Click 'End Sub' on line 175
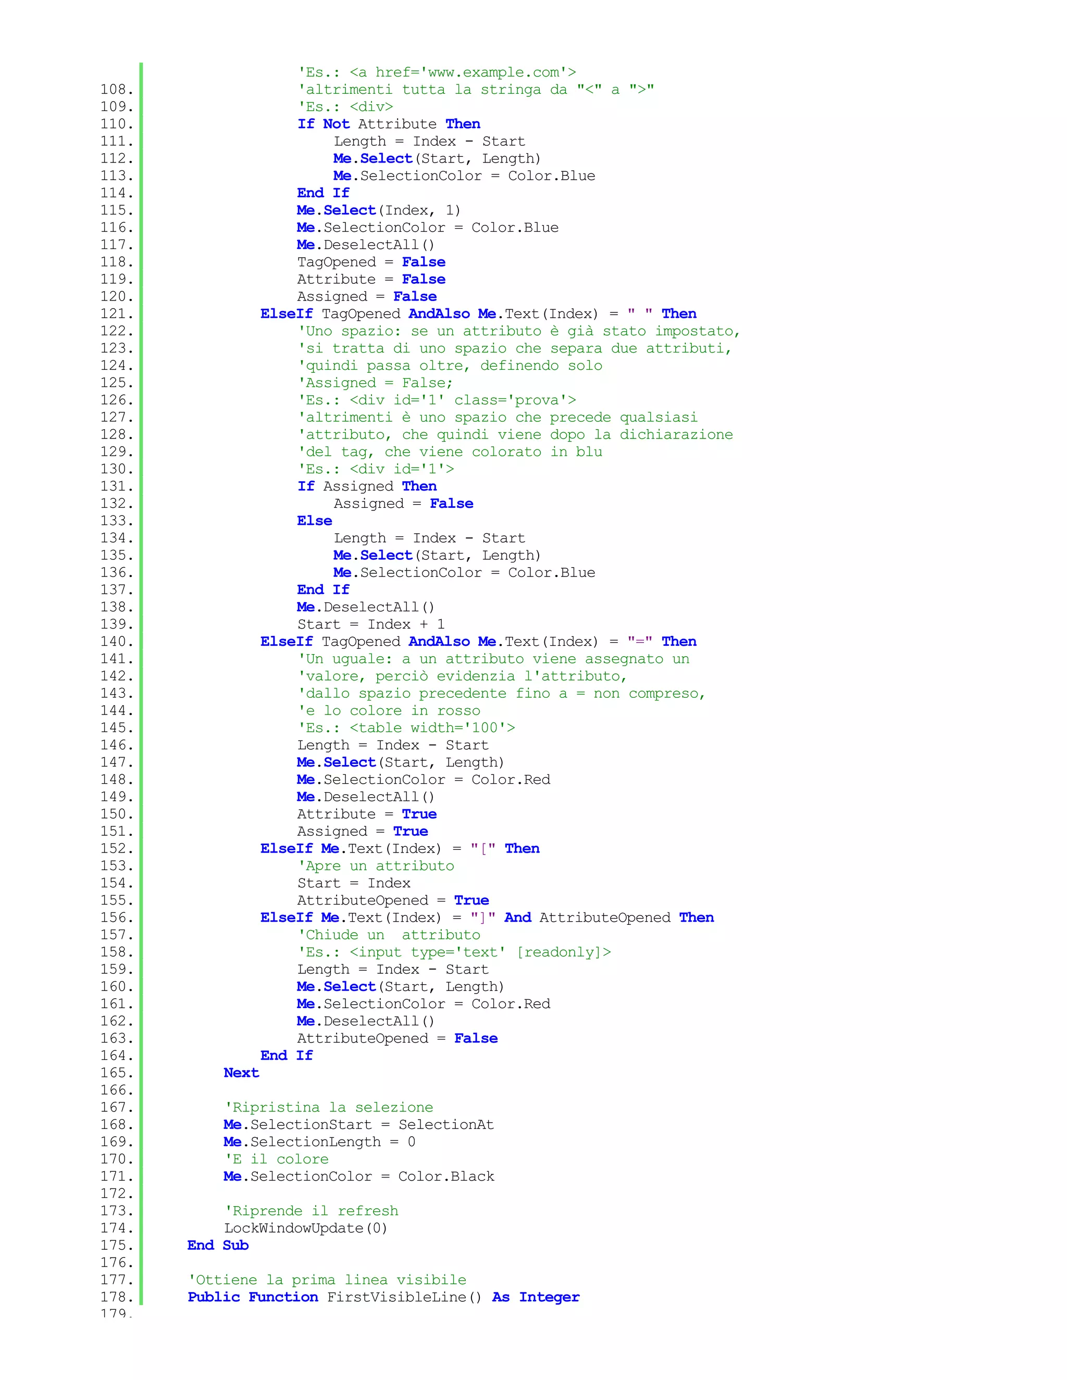Image resolution: width=1067 pixels, height=1380 pixels. click(x=218, y=1246)
